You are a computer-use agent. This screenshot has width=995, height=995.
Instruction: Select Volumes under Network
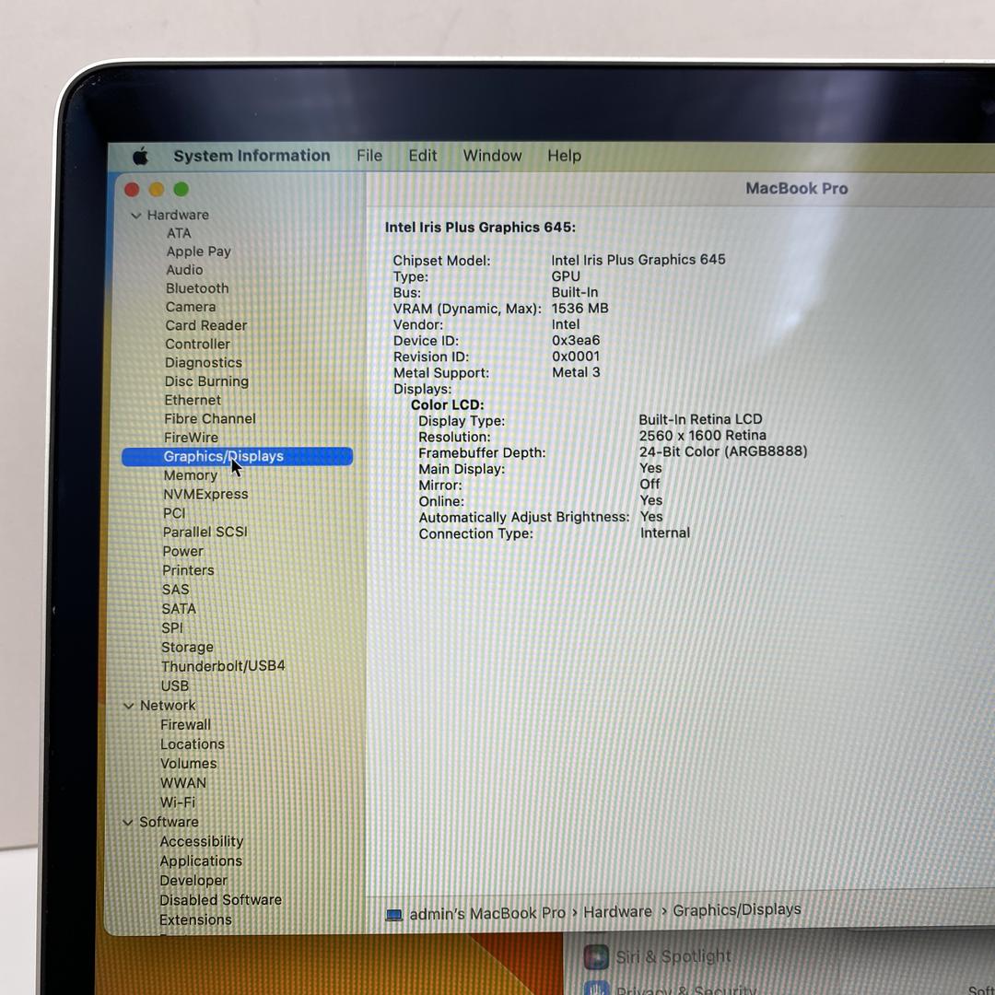pyautogui.click(x=189, y=764)
